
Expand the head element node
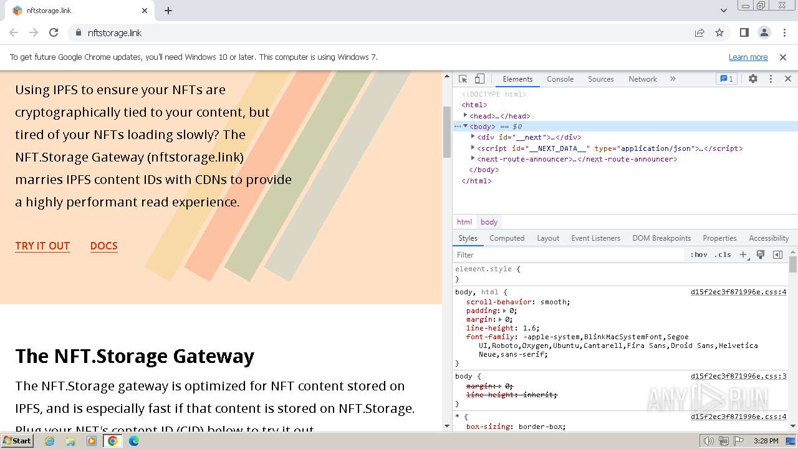(x=465, y=115)
